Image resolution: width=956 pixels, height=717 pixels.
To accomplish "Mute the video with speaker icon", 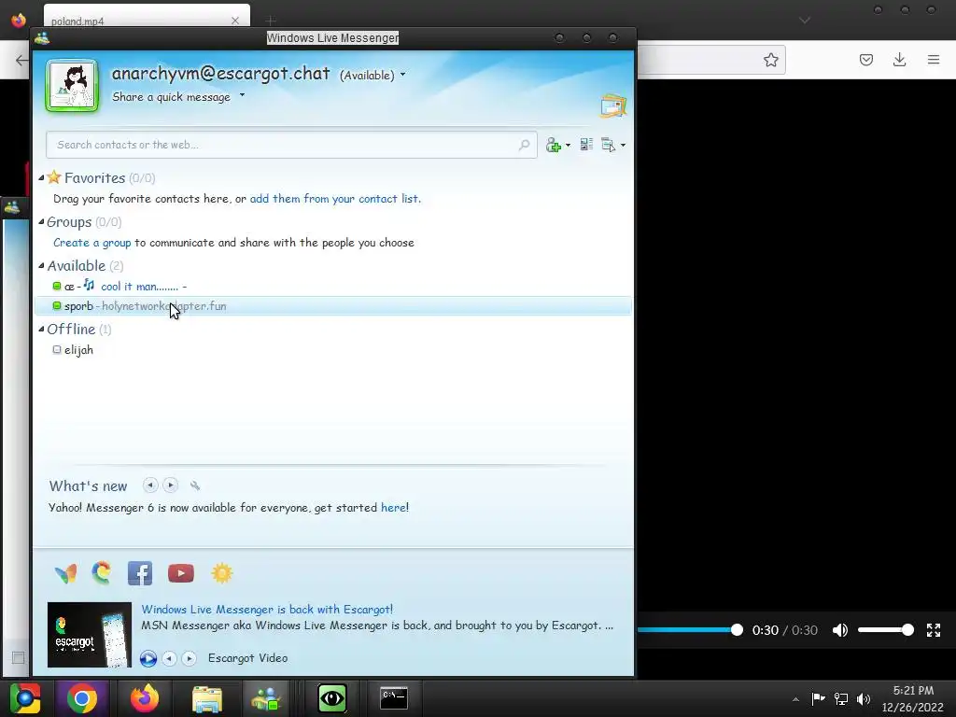I will (840, 630).
